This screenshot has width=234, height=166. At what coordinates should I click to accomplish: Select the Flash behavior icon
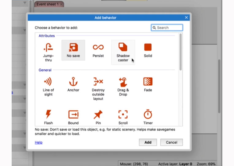click(x=48, y=114)
